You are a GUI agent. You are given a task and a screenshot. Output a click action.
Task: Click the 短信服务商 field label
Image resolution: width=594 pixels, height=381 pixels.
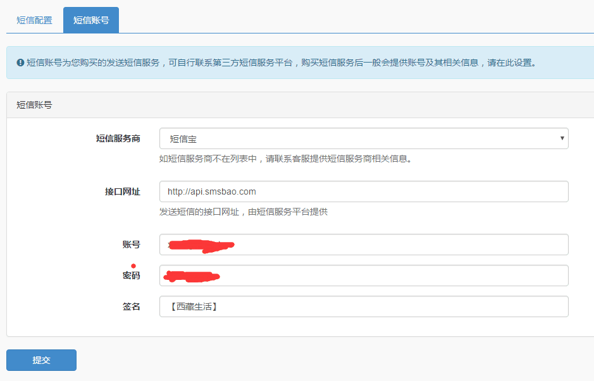(118, 138)
